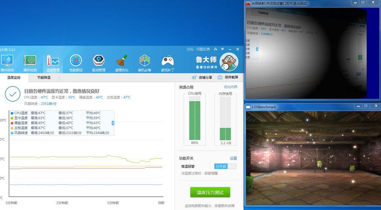Click the 硬盘温度 45℃ summary reading

coord(91,97)
